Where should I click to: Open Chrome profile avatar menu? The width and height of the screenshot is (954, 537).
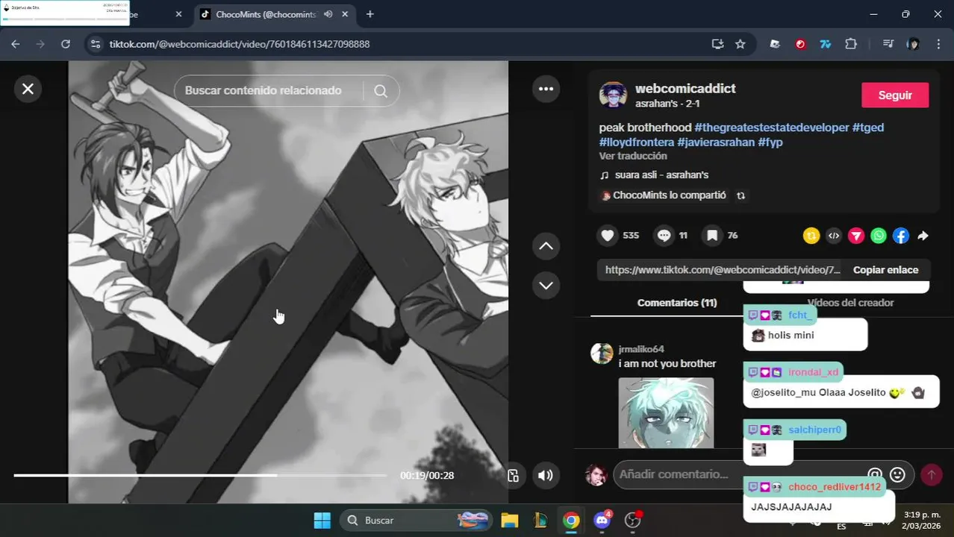pos(913,44)
